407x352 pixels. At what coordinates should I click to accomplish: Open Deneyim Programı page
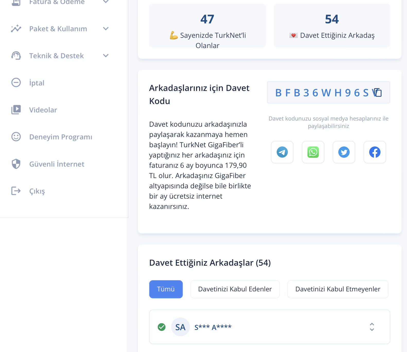point(61,137)
